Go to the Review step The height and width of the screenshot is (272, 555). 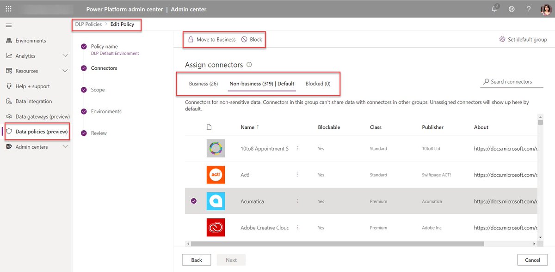pyautogui.click(x=99, y=133)
